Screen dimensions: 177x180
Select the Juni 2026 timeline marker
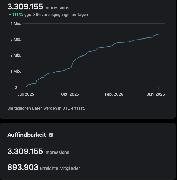click(156, 94)
